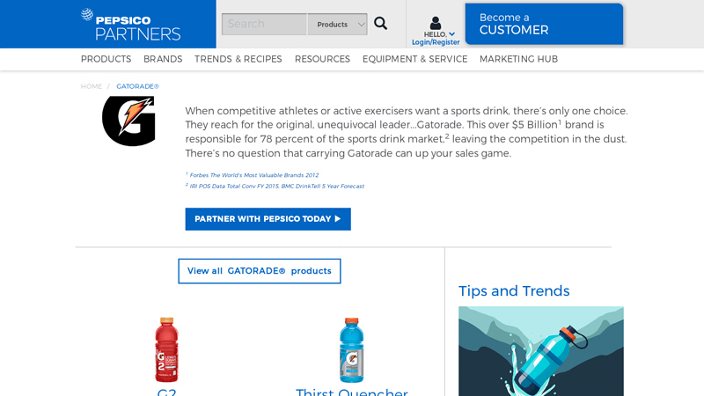Image resolution: width=704 pixels, height=396 pixels.
Task: Follow the Login/Register link
Action: coord(436,42)
